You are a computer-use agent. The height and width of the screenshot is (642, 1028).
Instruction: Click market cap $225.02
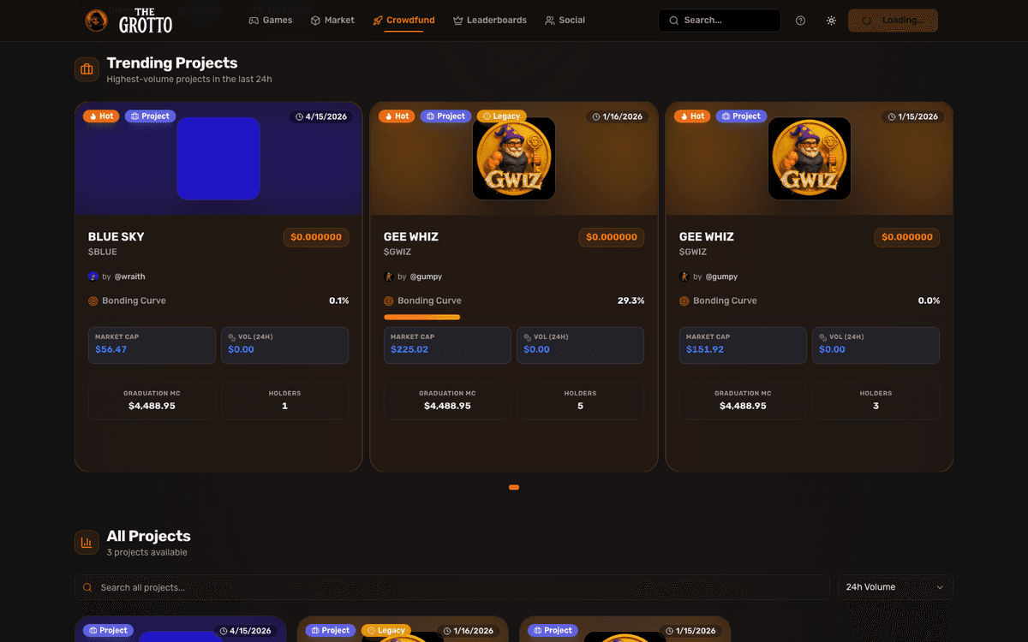pos(409,349)
